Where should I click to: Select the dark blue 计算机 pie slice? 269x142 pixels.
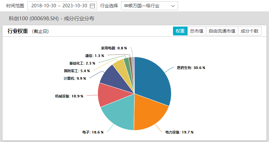click(113, 77)
